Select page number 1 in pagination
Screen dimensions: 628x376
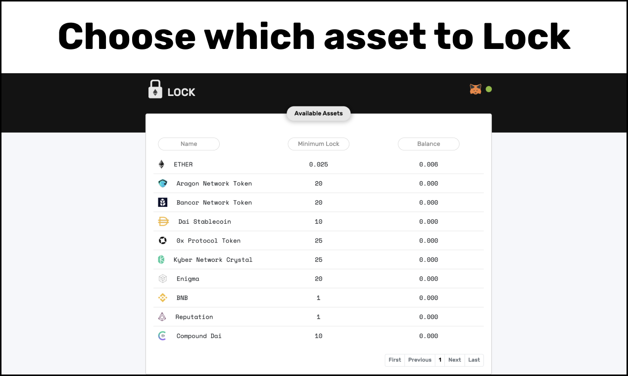coord(439,360)
